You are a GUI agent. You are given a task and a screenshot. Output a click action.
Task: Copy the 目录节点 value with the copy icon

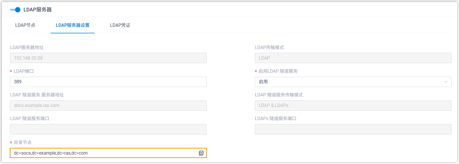coord(201,153)
